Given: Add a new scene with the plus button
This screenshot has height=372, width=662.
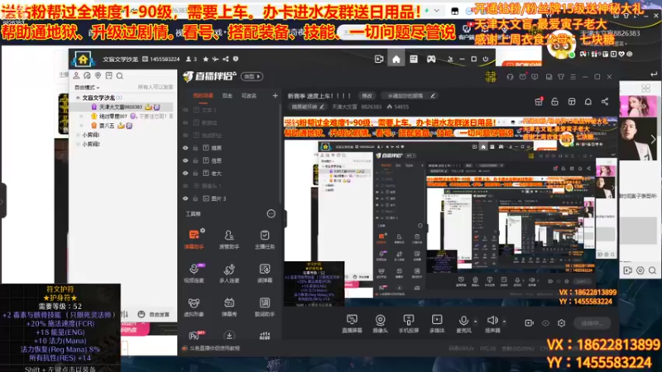Looking at the screenshot, I should pyautogui.click(x=275, y=96).
